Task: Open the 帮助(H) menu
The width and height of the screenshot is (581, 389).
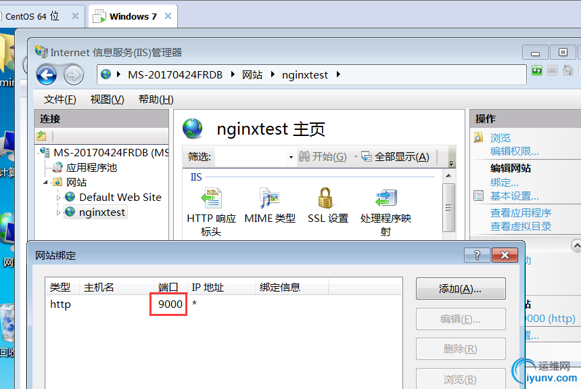Action: [x=156, y=99]
